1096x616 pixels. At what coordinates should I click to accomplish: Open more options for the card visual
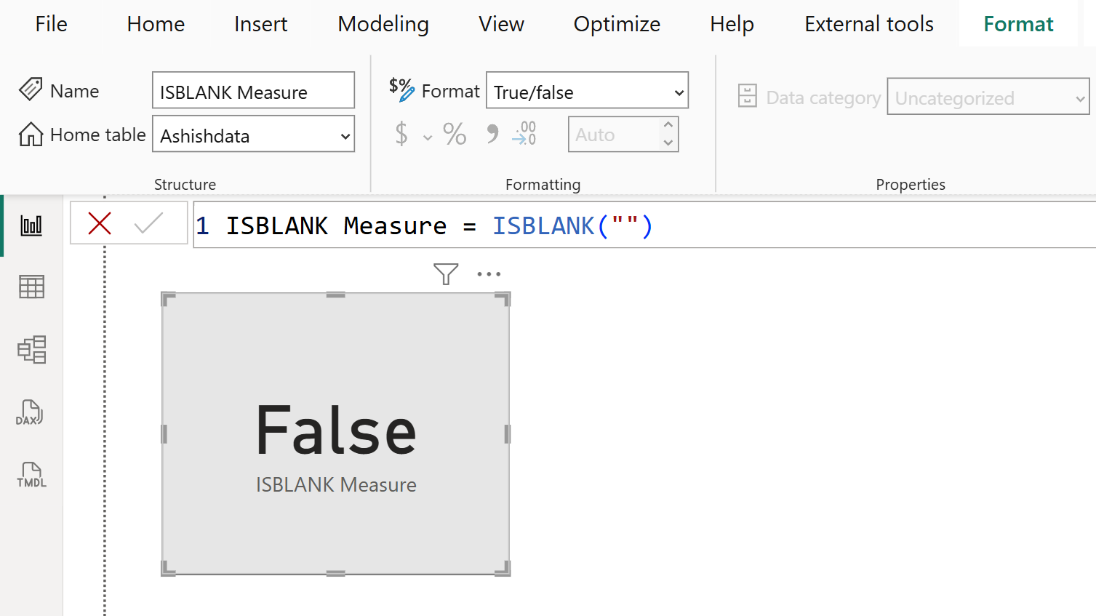click(x=489, y=274)
